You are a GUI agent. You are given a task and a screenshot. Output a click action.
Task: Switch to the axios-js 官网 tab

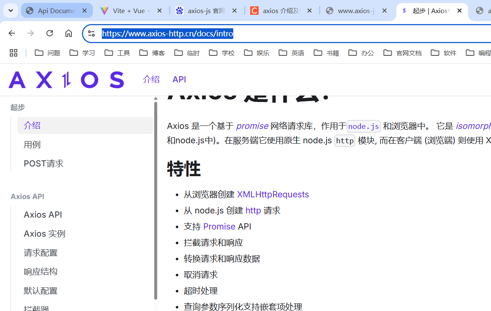coord(206,11)
